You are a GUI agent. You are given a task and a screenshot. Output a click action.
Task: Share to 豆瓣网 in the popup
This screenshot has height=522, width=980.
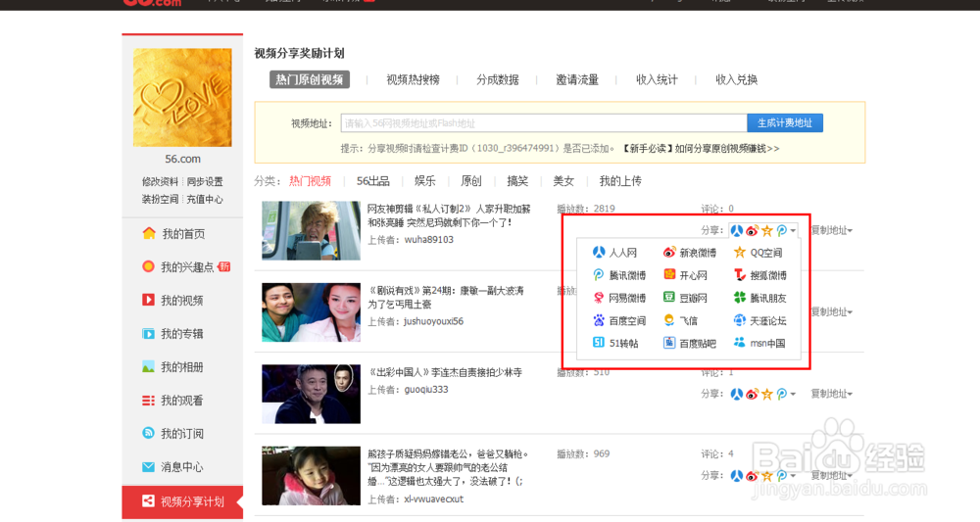685,298
